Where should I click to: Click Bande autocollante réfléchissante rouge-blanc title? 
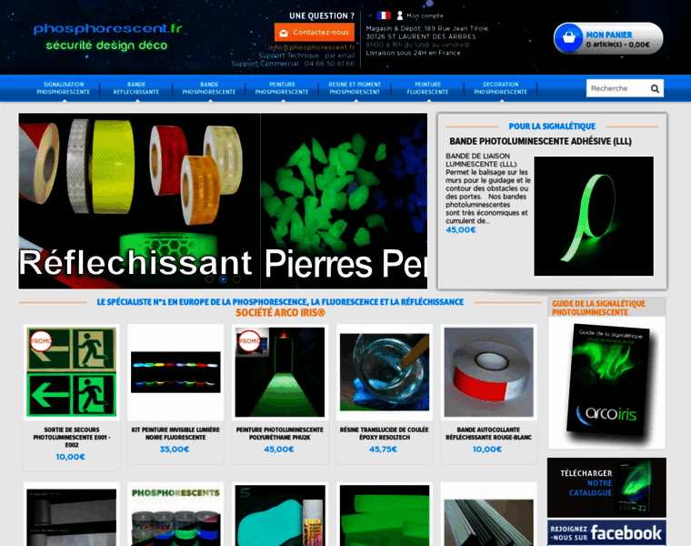pyautogui.click(x=489, y=433)
